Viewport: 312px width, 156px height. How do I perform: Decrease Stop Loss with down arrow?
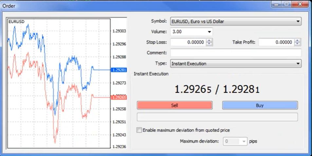click(x=210, y=44)
